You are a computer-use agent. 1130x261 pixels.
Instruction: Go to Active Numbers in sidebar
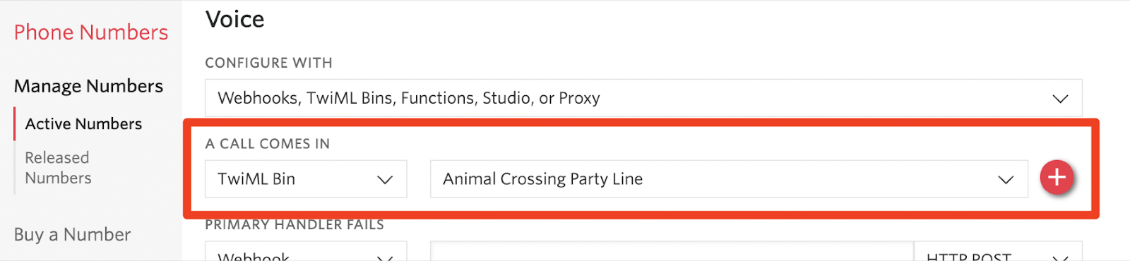(83, 124)
